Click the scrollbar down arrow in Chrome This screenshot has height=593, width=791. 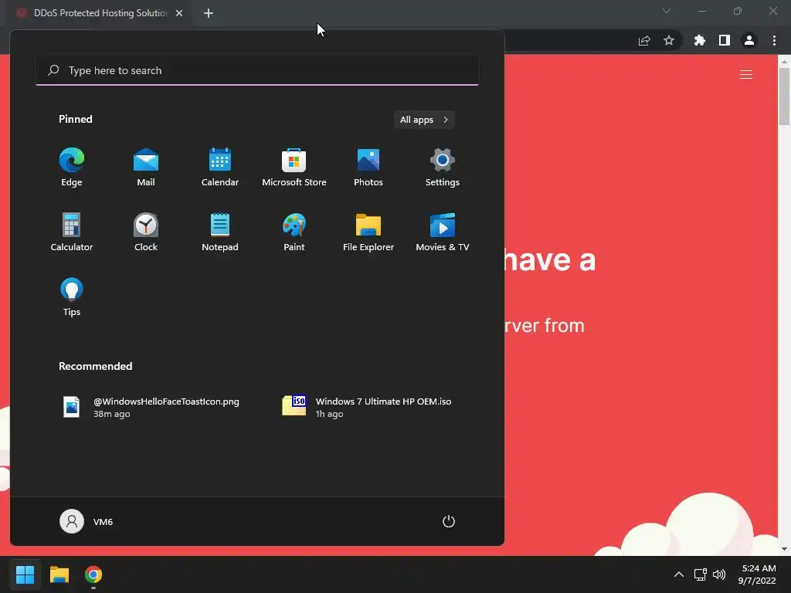785,549
